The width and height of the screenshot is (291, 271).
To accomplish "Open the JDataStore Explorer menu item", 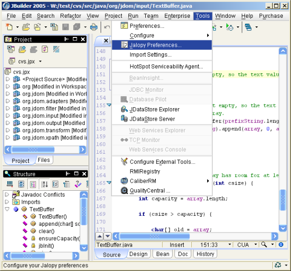I will 162,109.
